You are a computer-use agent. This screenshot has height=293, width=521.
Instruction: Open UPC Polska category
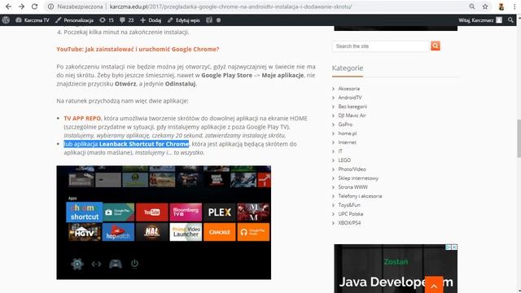tap(351, 214)
